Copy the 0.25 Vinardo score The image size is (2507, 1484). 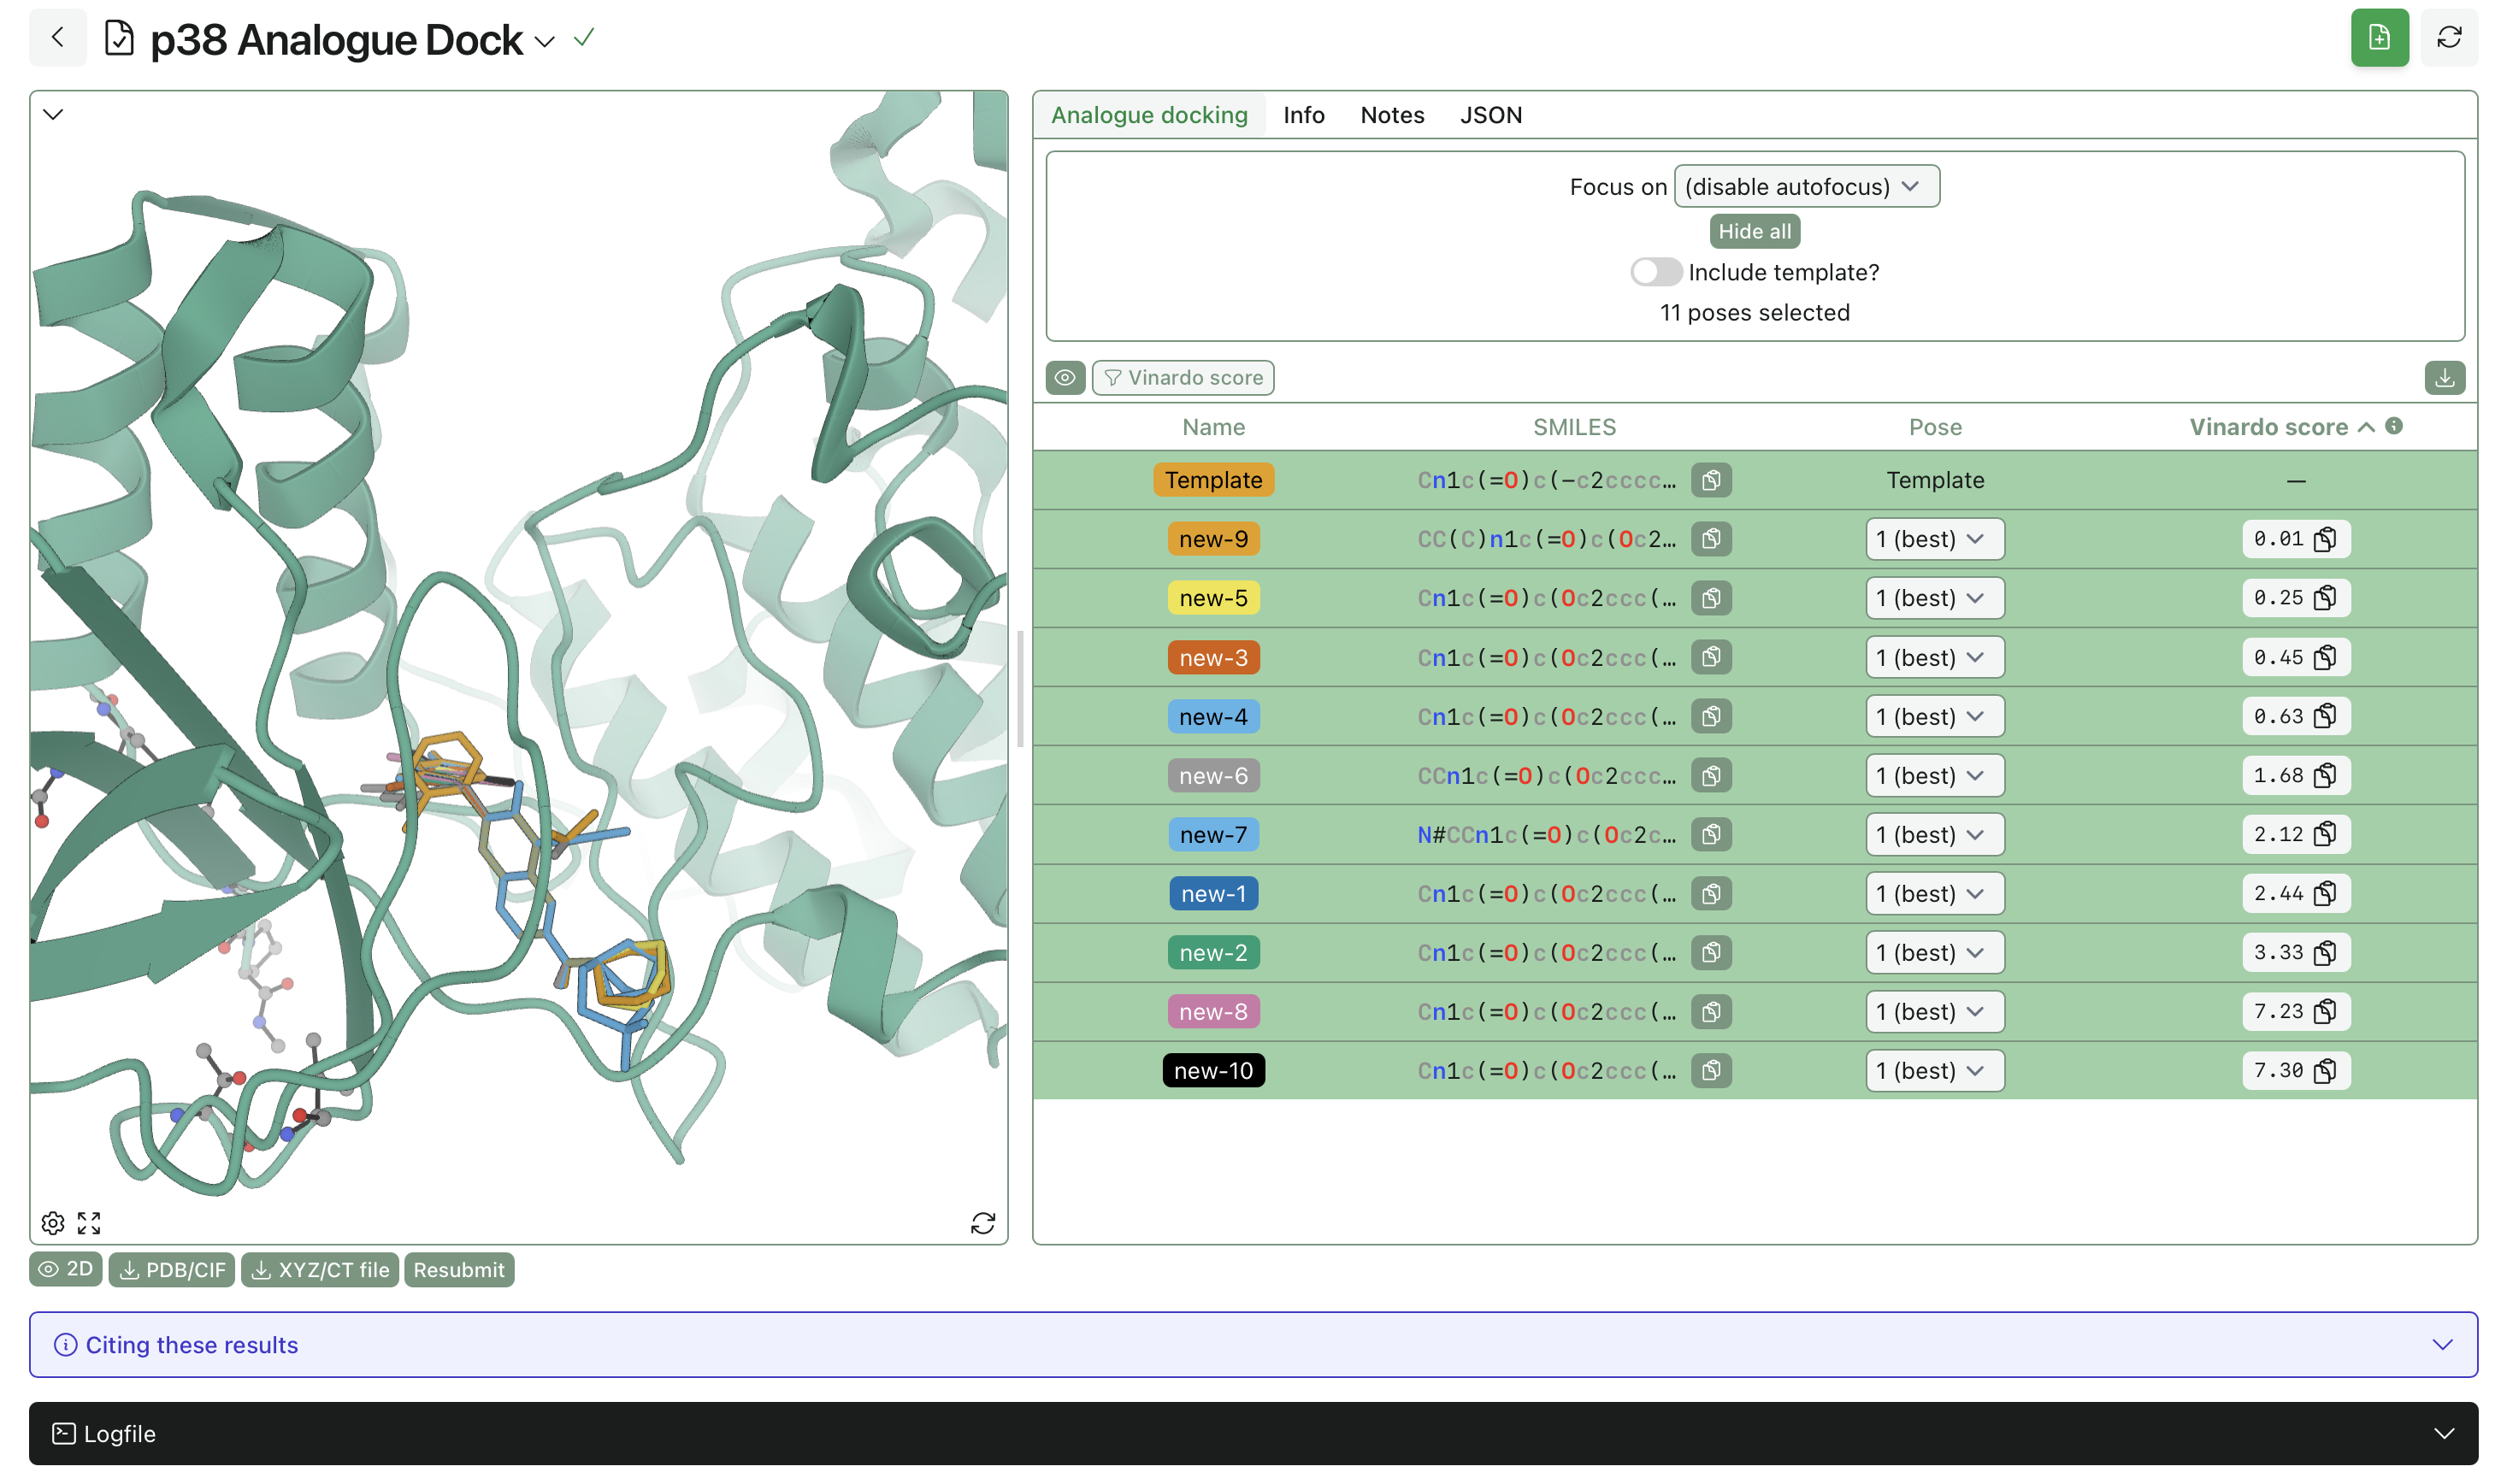coord(2325,598)
